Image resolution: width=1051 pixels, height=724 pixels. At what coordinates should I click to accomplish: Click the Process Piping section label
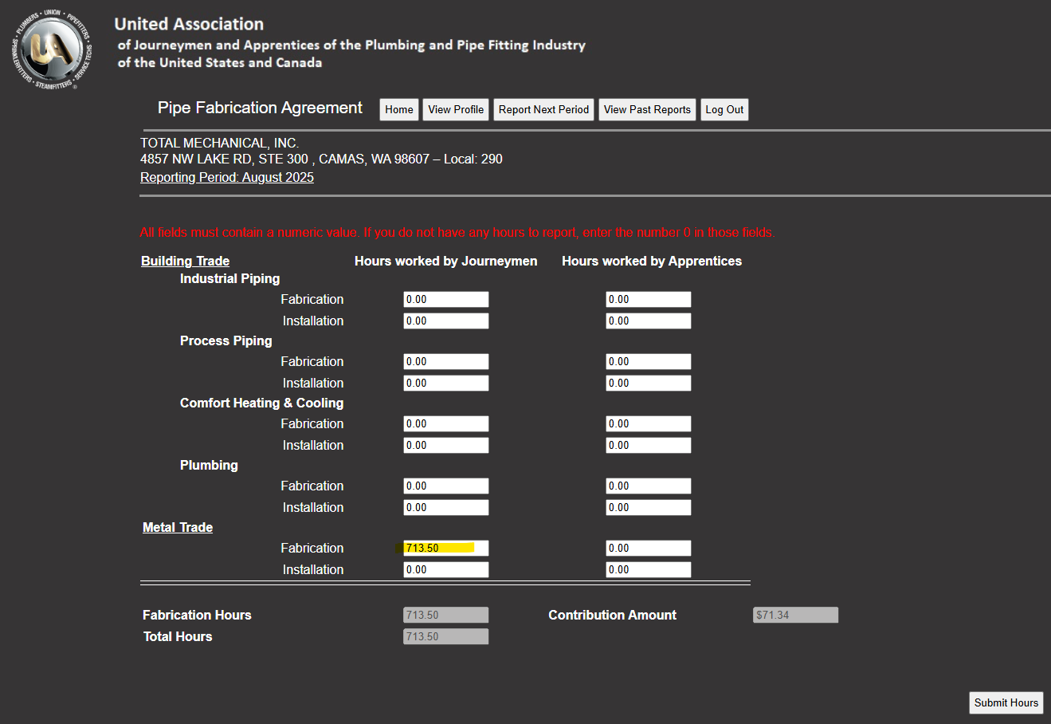tap(226, 341)
